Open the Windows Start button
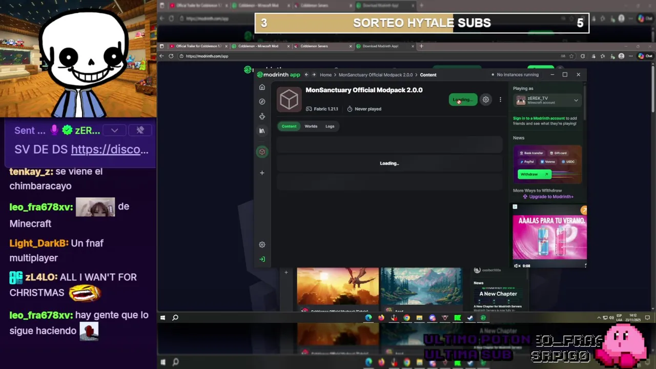This screenshot has width=656, height=369. pos(163,318)
